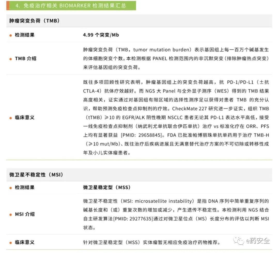Select the heading "肿瘤突变负荷（TMB）"
Image resolution: width=279 pixels, height=253 pixels.
click(x=35, y=21)
